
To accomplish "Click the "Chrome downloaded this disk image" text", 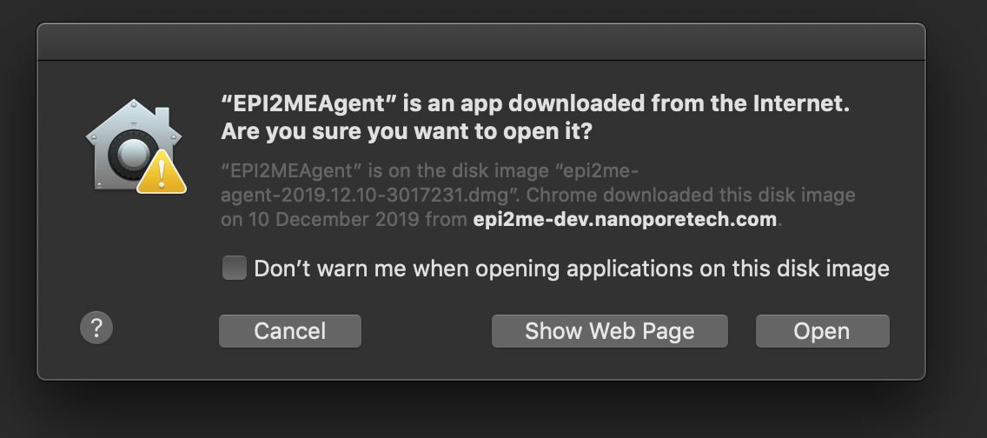I will 691,195.
